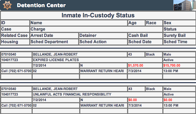The height and width of the screenshot is (114, 196).
Task: Select the Charge header cell
Action: (x=96, y=29)
